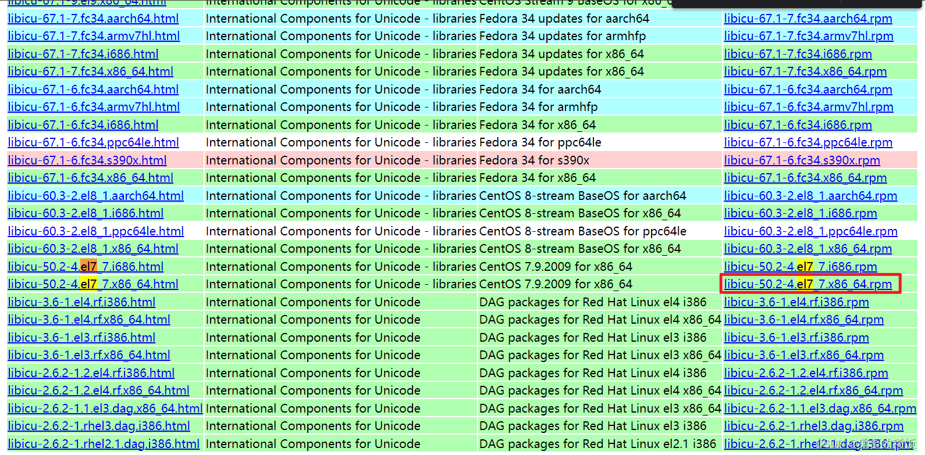
Task: Select 'Fedora 34 for armhfp' cell text
Action: pos(538,107)
